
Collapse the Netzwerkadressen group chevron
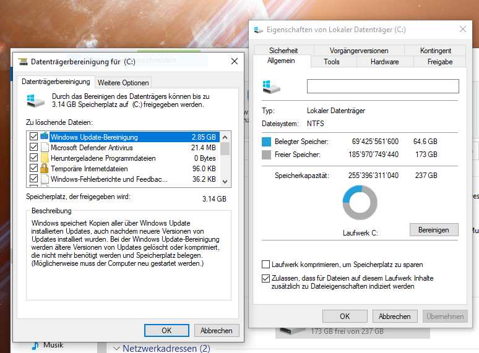tap(116, 348)
